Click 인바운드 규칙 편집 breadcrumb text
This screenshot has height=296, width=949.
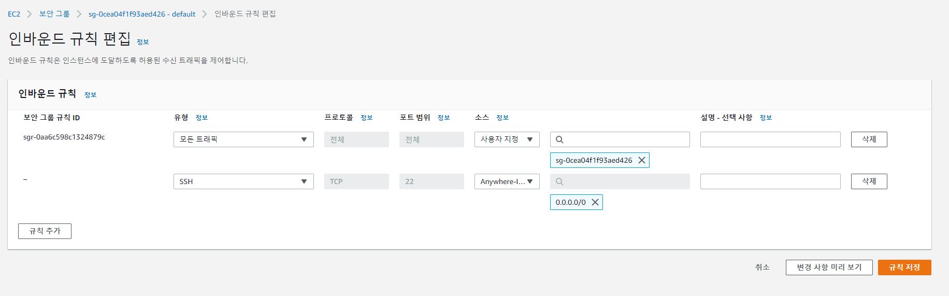245,14
